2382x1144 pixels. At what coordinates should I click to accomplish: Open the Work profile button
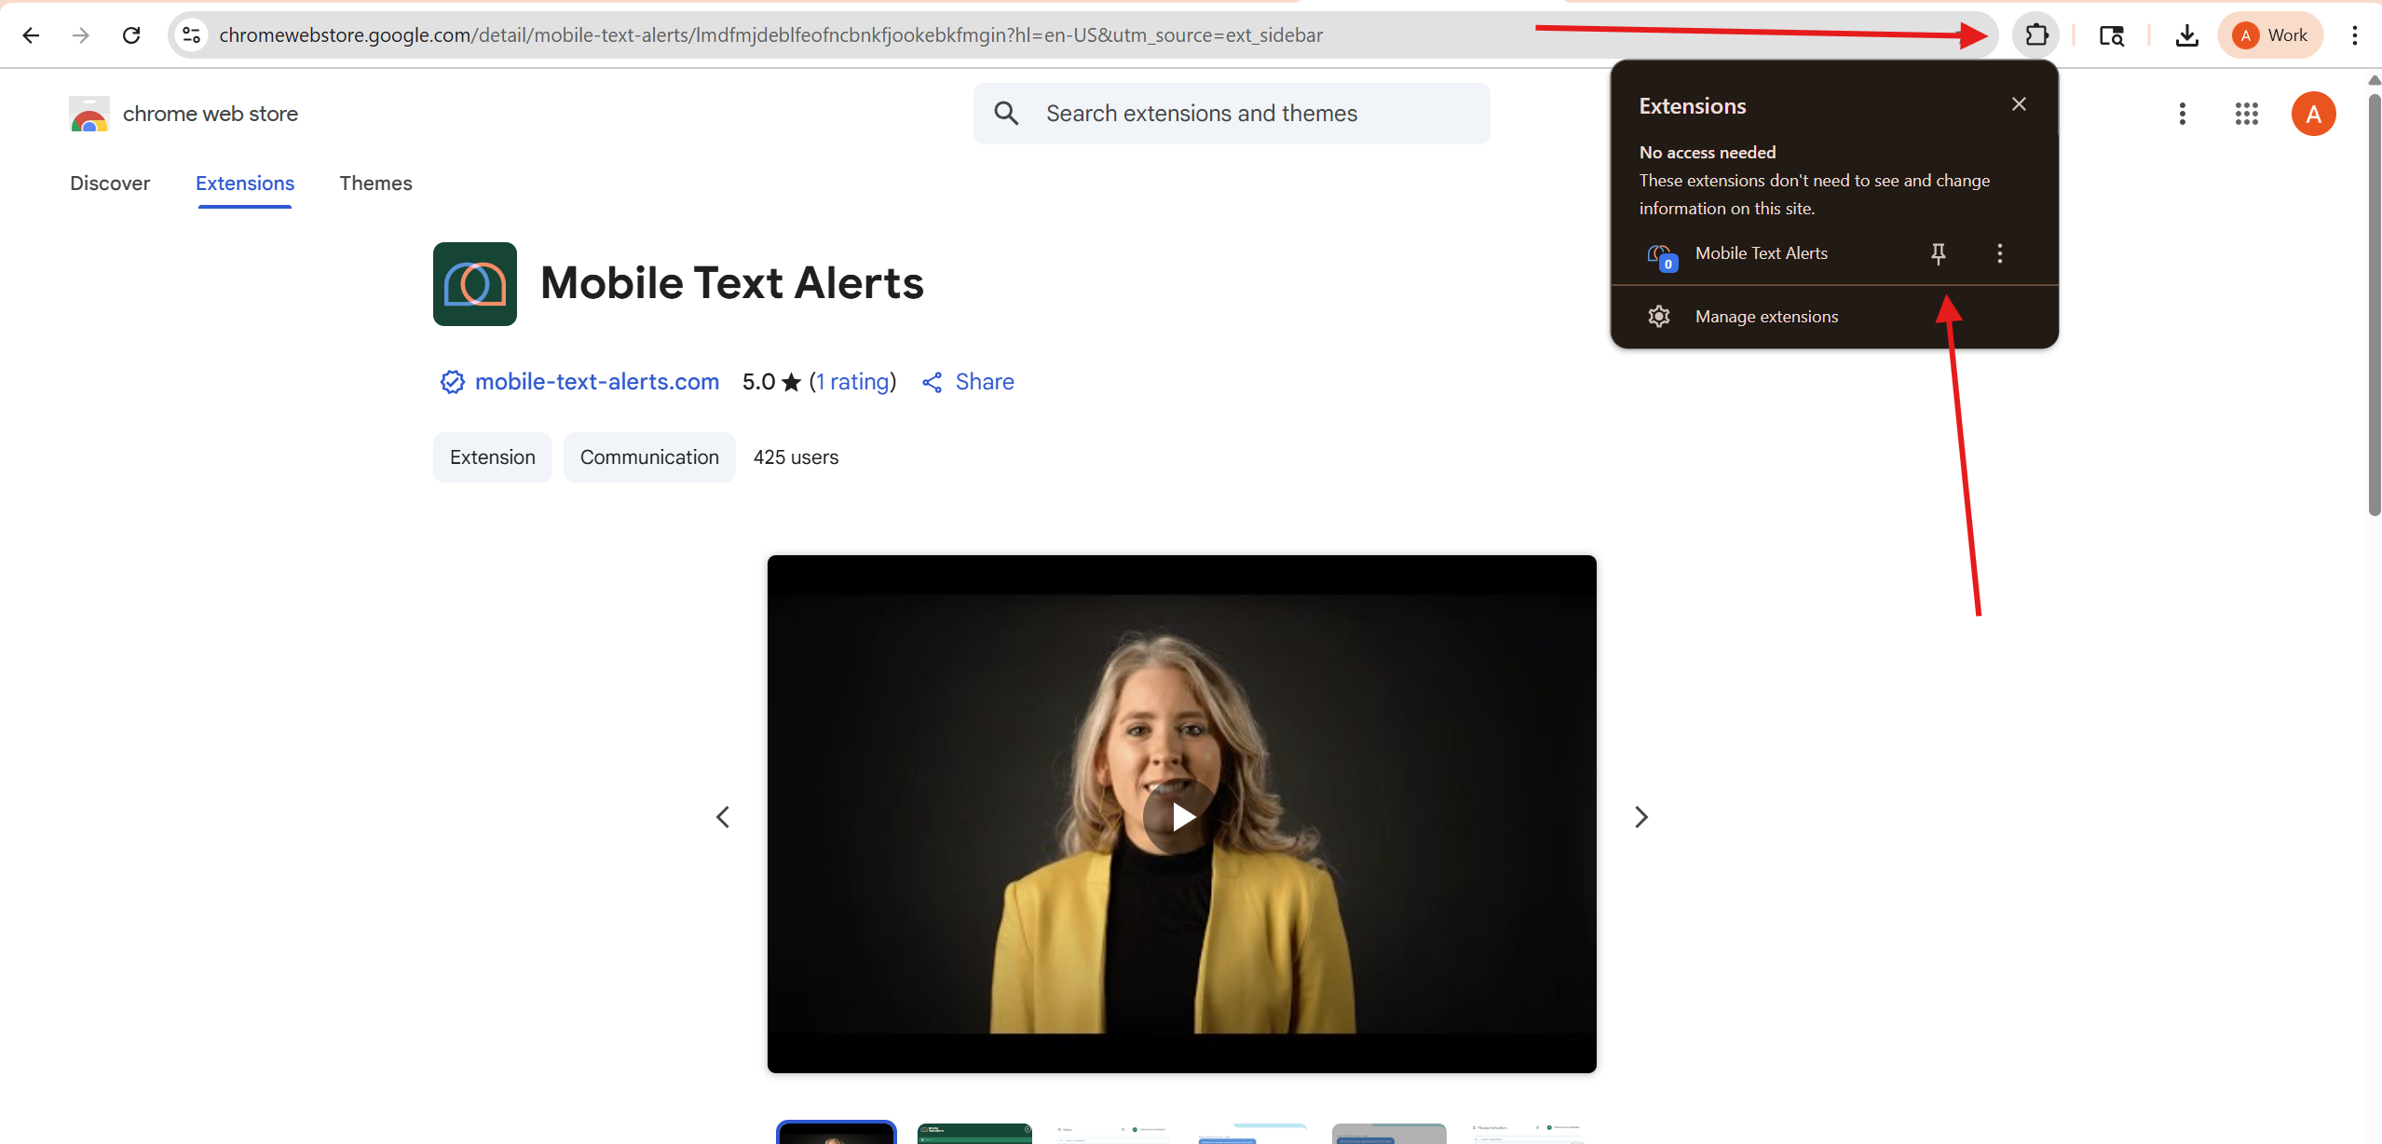[x=2270, y=35]
